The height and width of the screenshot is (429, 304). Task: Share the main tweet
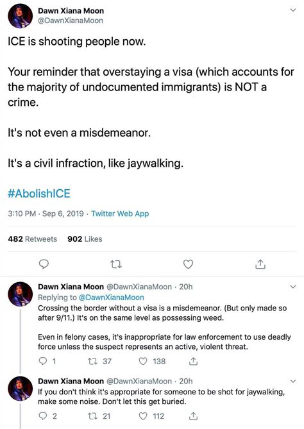(260, 264)
